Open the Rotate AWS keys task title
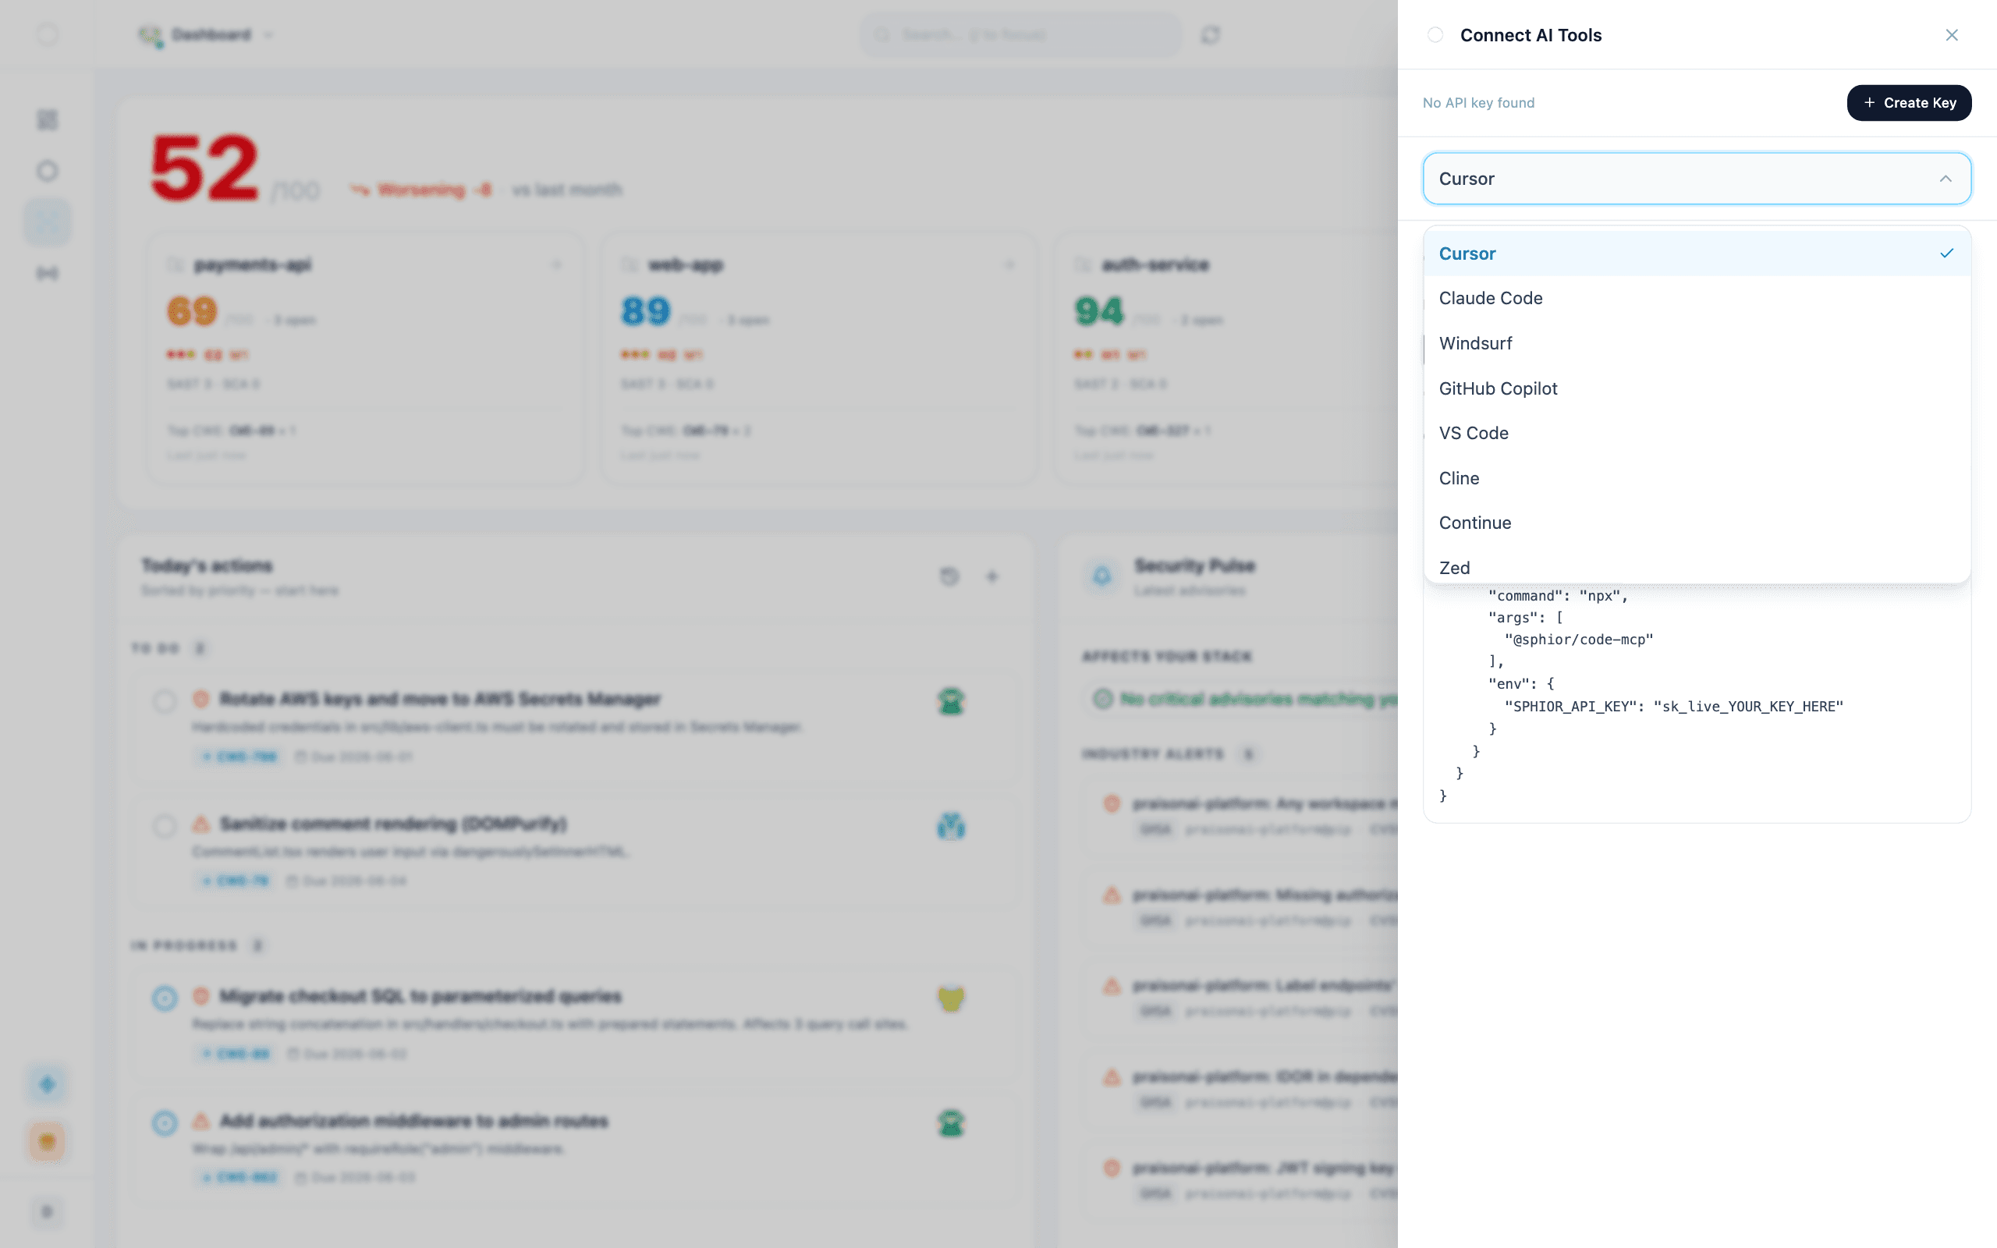Viewport: 1997px width, 1248px height. click(x=440, y=699)
